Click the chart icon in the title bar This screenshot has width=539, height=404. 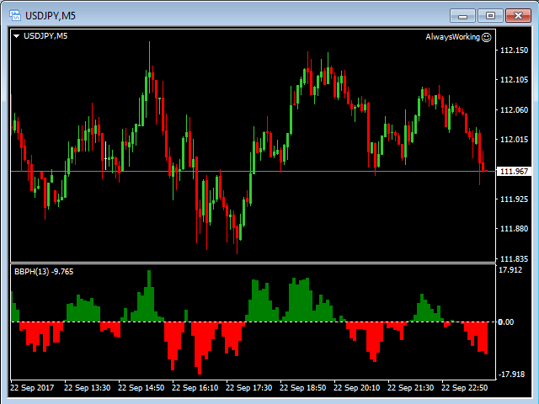click(x=14, y=14)
